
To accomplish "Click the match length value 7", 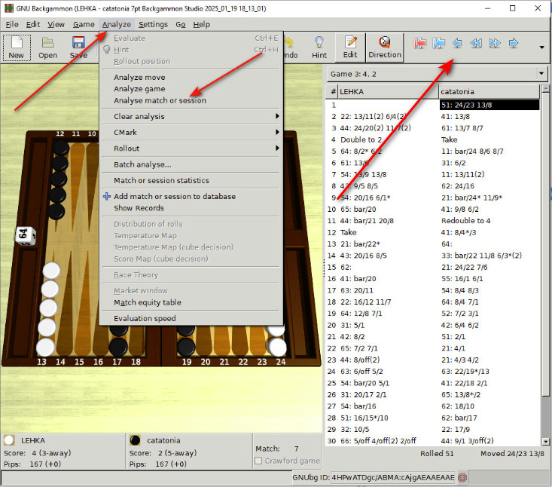I will [x=297, y=449].
